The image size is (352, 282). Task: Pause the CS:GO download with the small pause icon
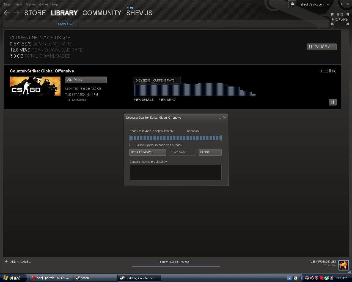(x=333, y=102)
